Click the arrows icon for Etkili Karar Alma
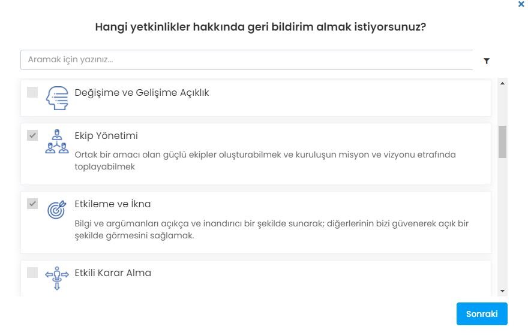The image size is (528, 336). tap(57, 278)
